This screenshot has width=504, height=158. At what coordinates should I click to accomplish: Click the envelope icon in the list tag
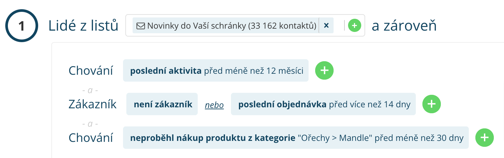click(140, 26)
